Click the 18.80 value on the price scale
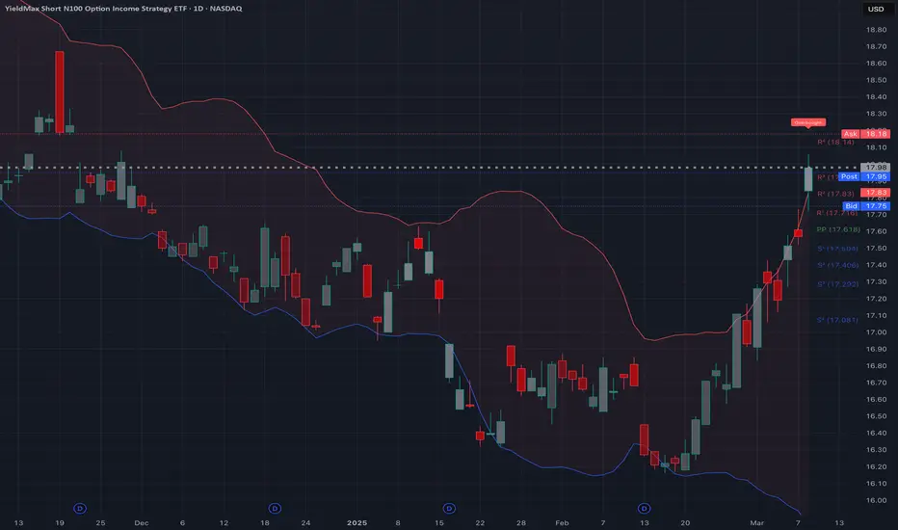This screenshot has height=530, width=898. click(876, 30)
